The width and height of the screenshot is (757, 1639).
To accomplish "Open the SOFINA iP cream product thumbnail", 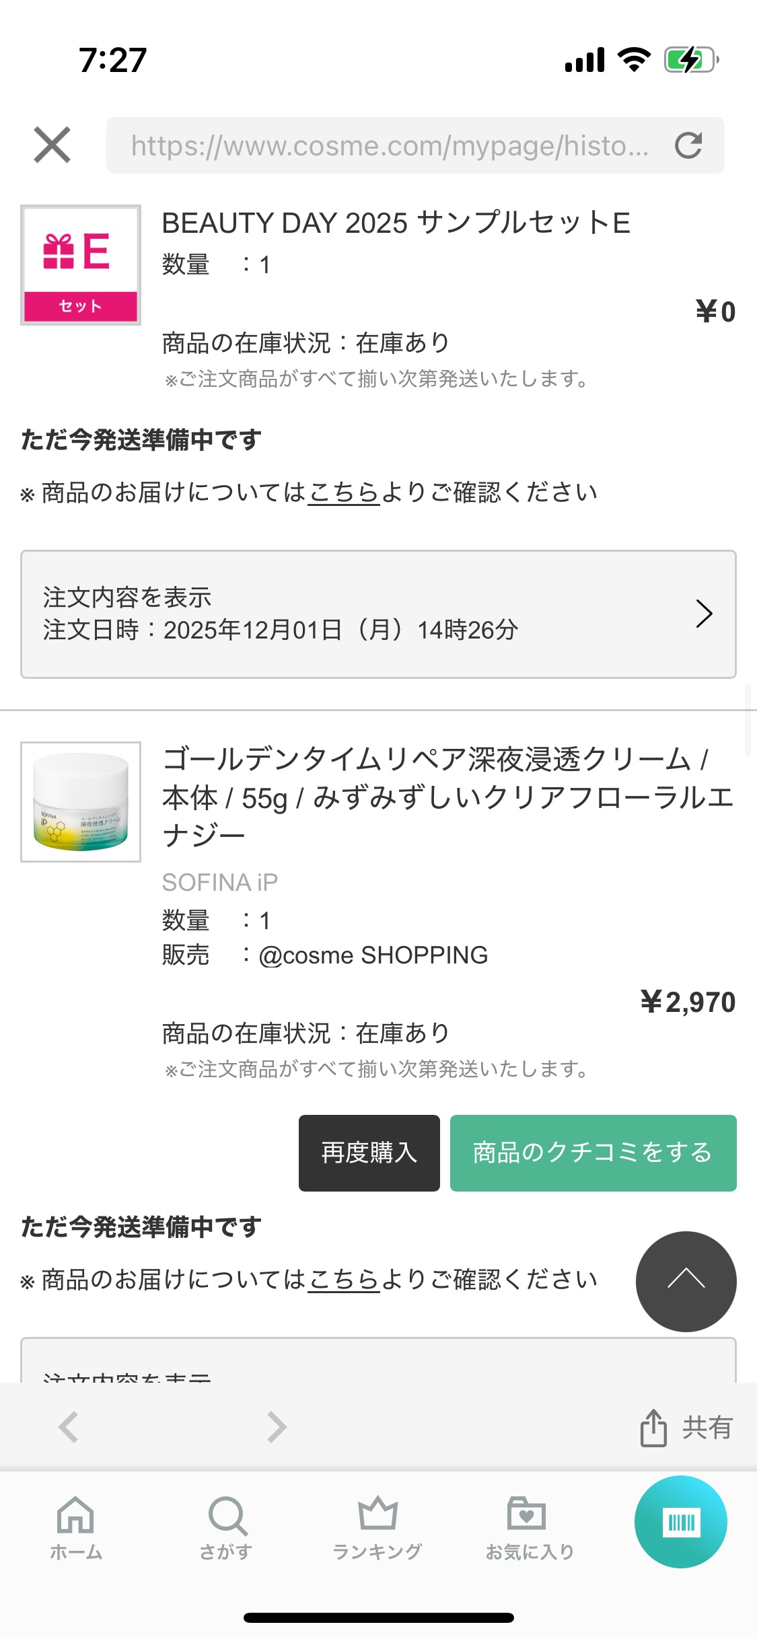I will click(x=81, y=802).
